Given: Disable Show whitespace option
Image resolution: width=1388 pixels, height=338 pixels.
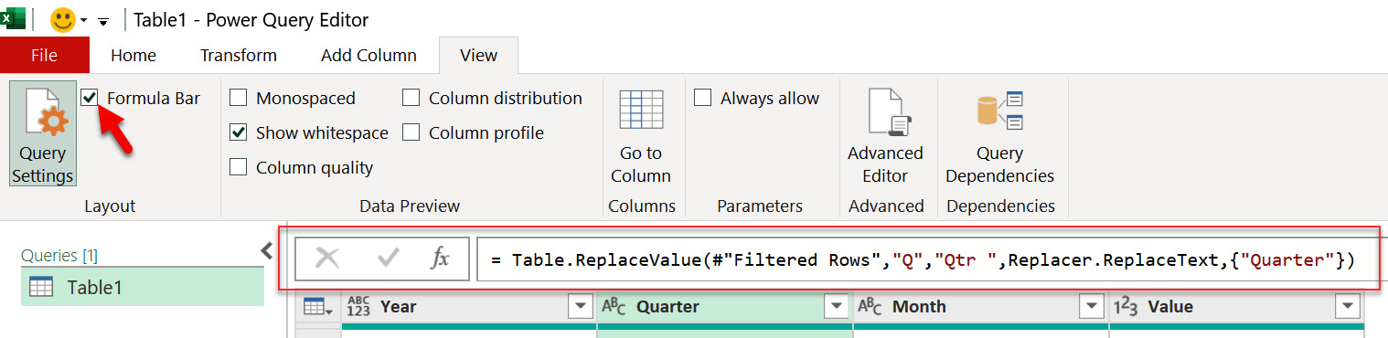Looking at the screenshot, I should point(238,132).
